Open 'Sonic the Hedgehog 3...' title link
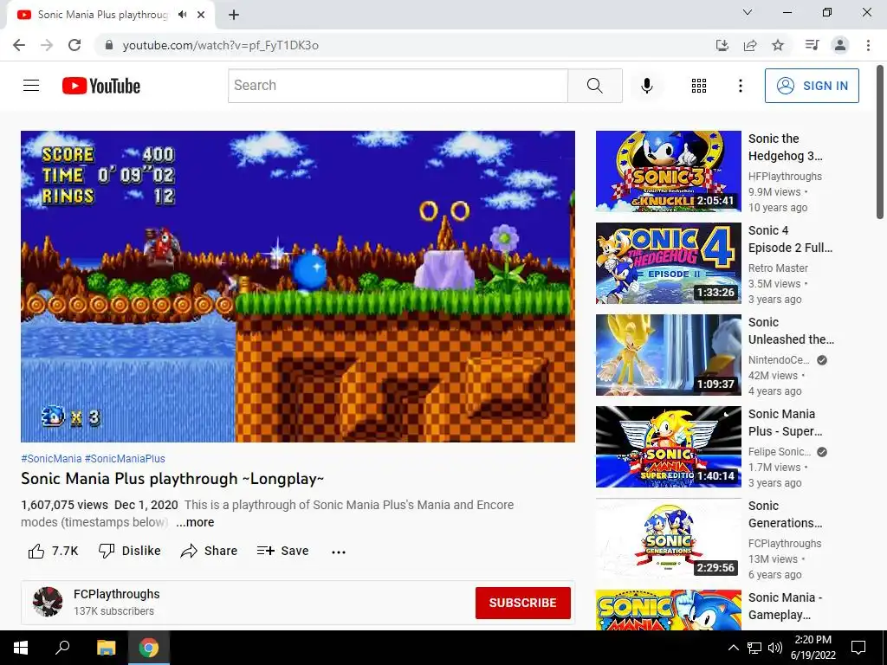This screenshot has width=887, height=665. point(785,147)
